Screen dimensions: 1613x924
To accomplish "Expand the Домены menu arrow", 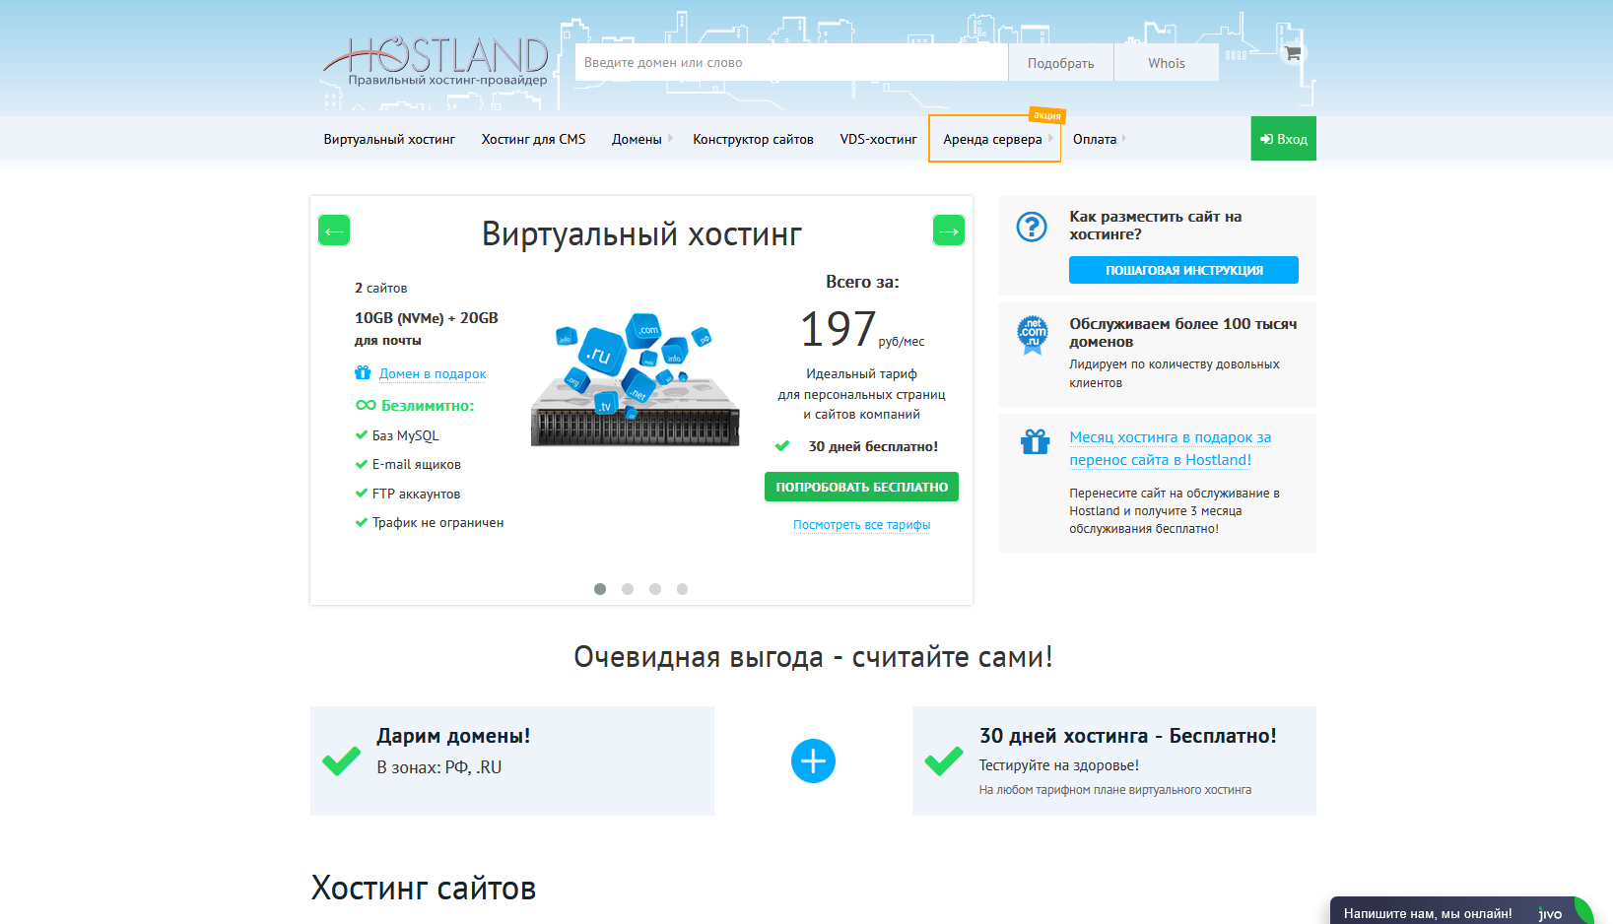I will (x=670, y=138).
